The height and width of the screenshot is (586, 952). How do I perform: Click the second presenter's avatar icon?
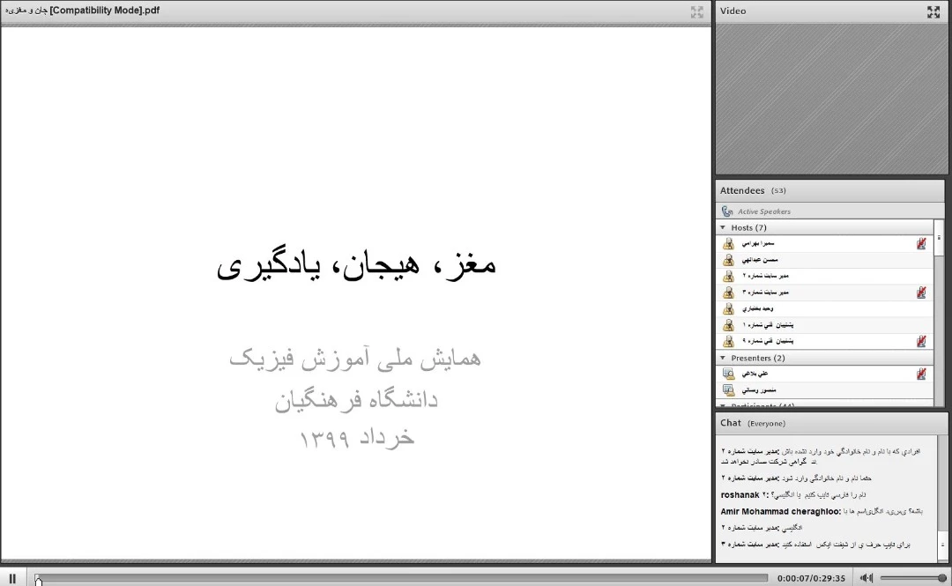(728, 389)
